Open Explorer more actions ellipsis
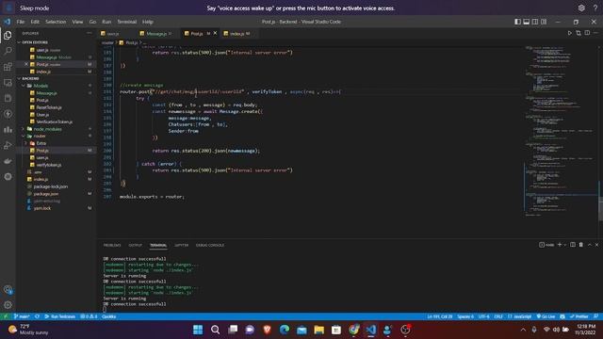The width and height of the screenshot is (603, 339). click(90, 34)
